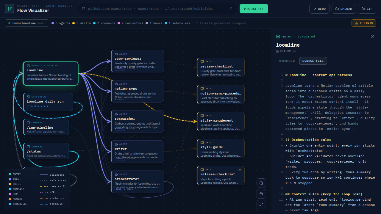Click the Flow Visualizer branch logo icon

10,9
